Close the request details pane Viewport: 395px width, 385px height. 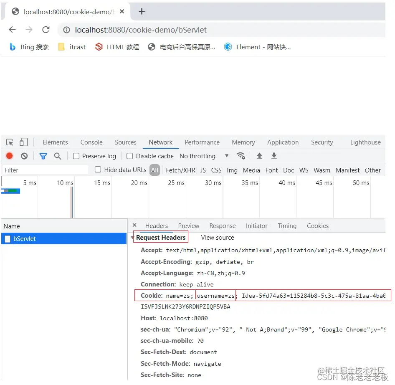pos(134,225)
